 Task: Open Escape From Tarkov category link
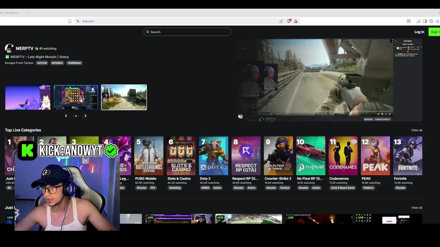click(x=19, y=63)
